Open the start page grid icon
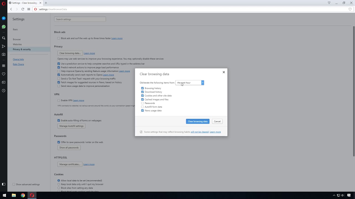The width and height of the screenshot is (355, 199). [x=29, y=9]
